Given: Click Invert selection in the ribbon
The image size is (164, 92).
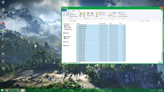Looking at the screenshot, I should [x=123, y=16].
